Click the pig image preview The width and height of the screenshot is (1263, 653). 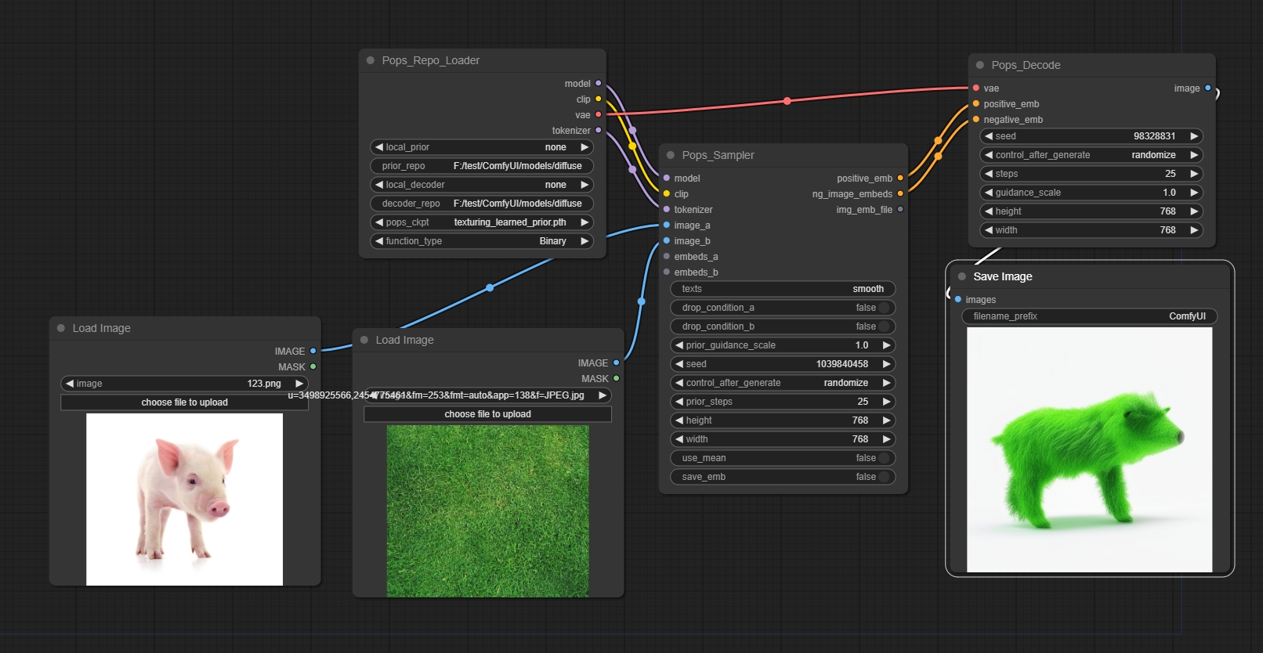(x=184, y=500)
